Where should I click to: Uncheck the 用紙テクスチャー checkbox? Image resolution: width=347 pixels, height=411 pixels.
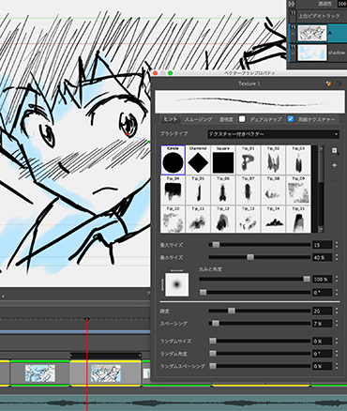click(x=291, y=119)
